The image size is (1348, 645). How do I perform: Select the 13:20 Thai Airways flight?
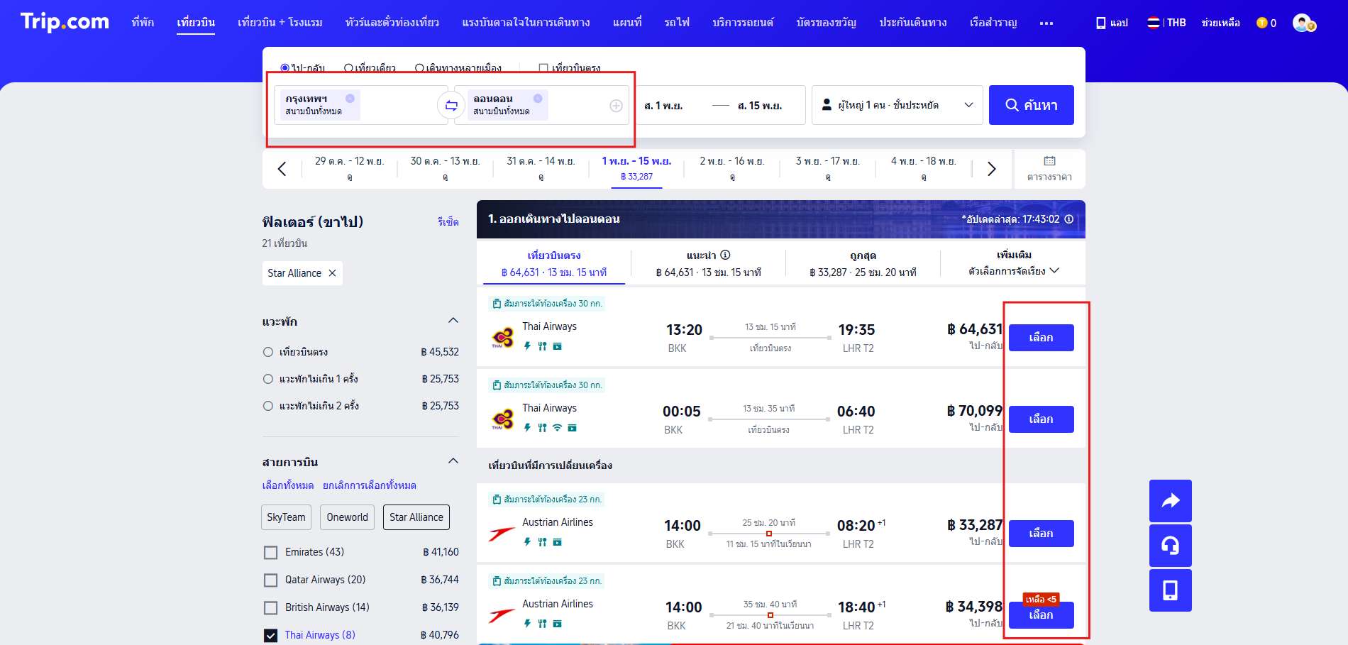tap(1041, 338)
